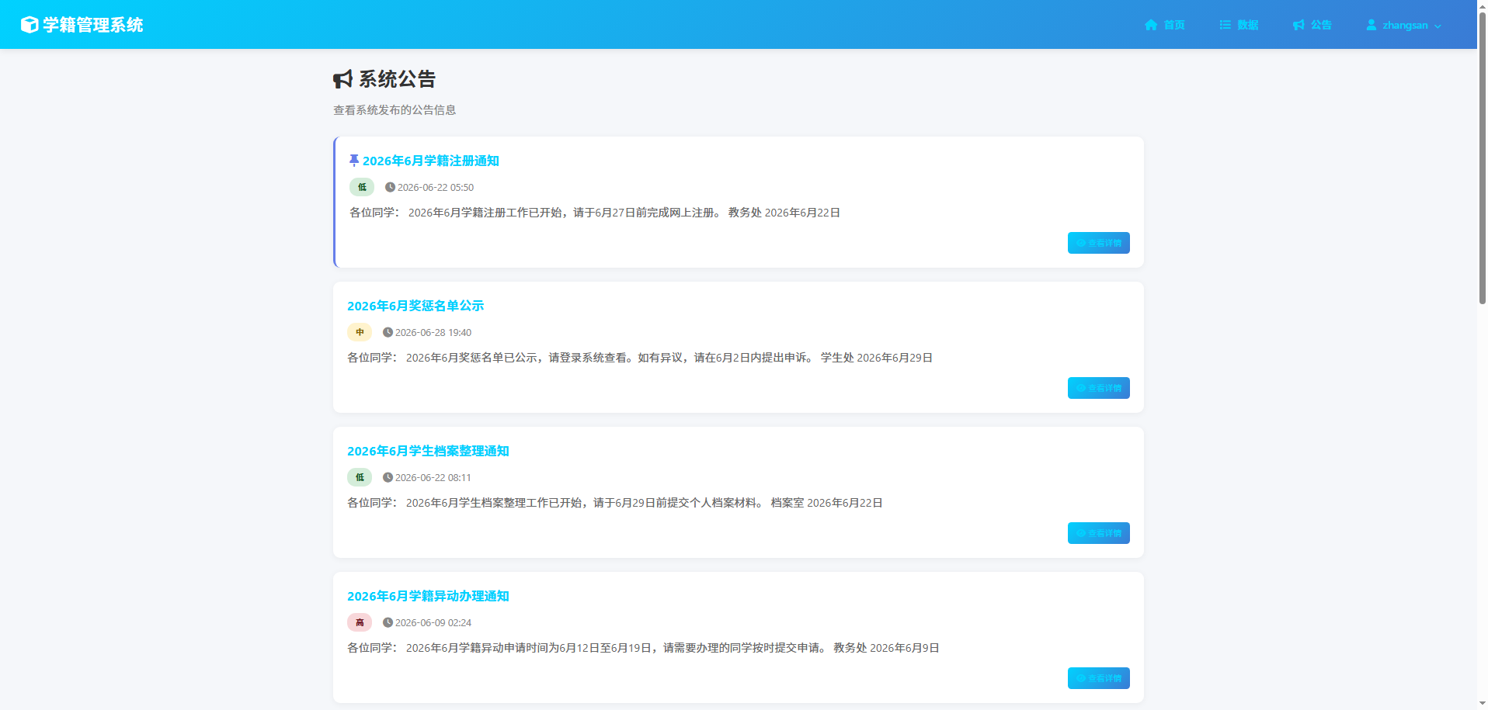Click the subtitle 查看系统发布的公告信息
This screenshot has width=1488, height=710.
pos(395,110)
